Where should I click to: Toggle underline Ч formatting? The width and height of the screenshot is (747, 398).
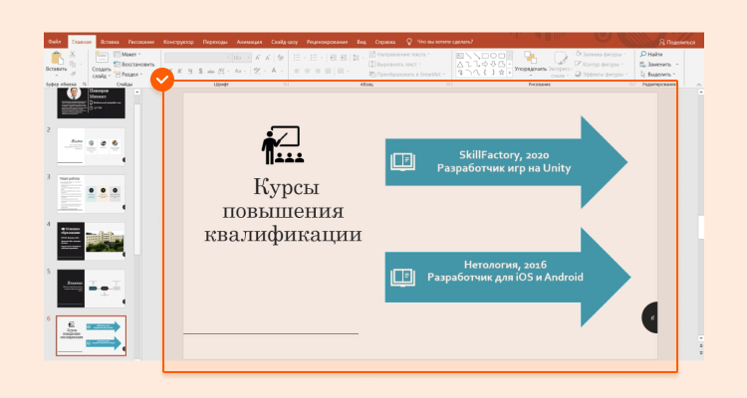pyautogui.click(x=190, y=71)
